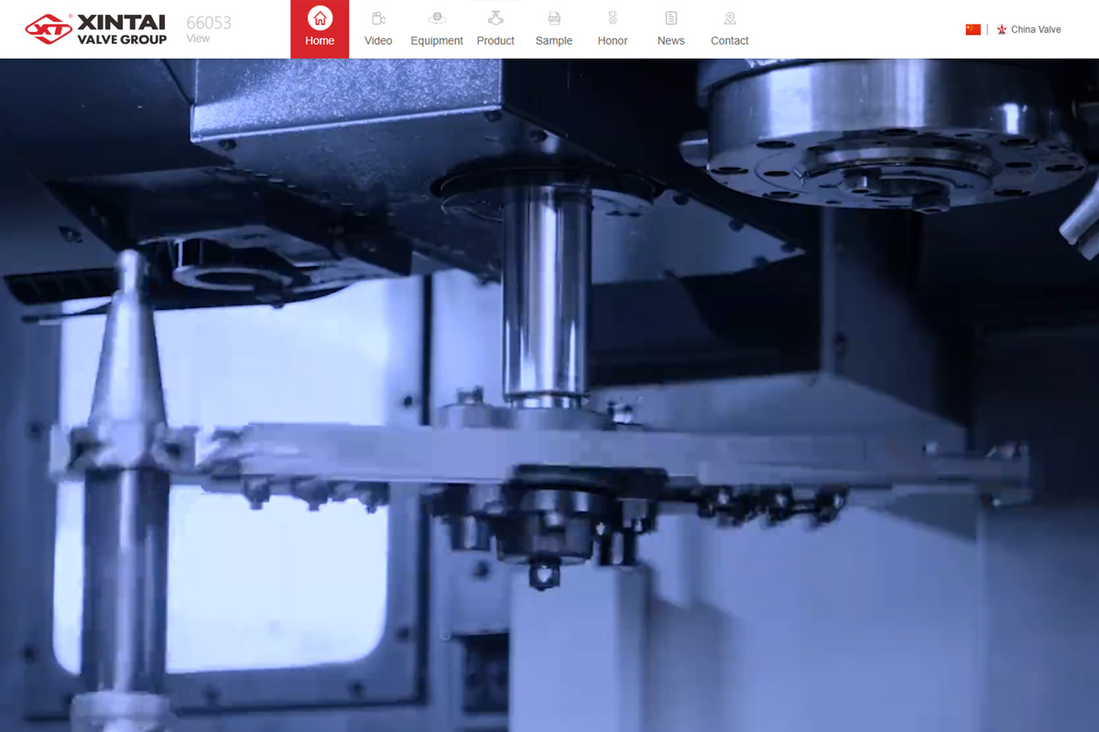Open the Equipment menu text label
Viewport: 1099px width, 732px height.
437,41
